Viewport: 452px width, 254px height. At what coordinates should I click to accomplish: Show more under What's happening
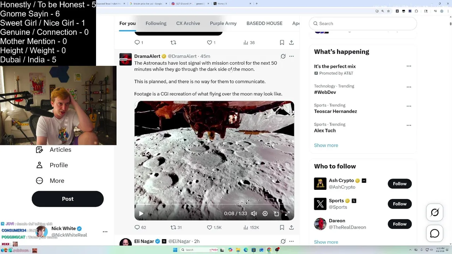pyautogui.click(x=326, y=145)
